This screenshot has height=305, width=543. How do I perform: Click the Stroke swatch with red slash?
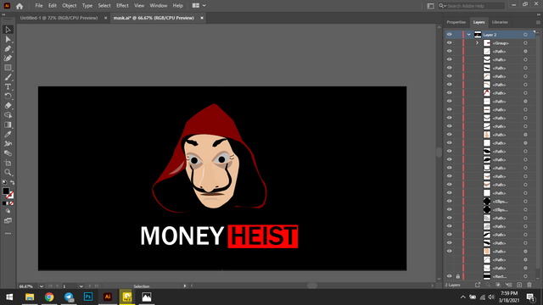(x=10, y=195)
